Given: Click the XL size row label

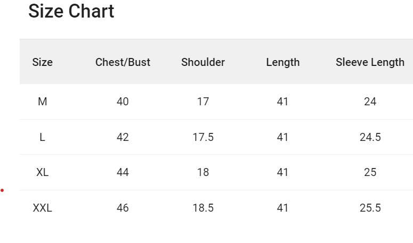Looking at the screenshot, I should point(43,172).
